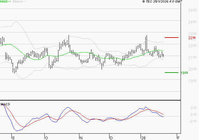Click the S month marker on time axis
This screenshot has height=140, width=199.
coord(13,138)
